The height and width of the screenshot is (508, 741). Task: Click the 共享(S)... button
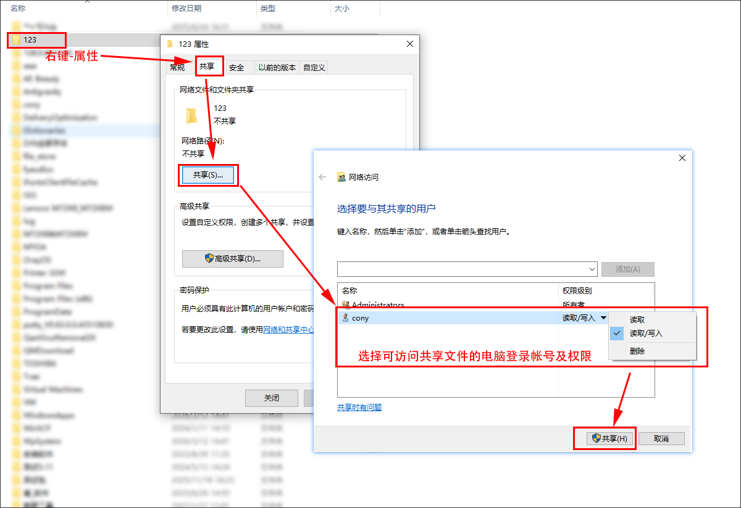point(208,175)
